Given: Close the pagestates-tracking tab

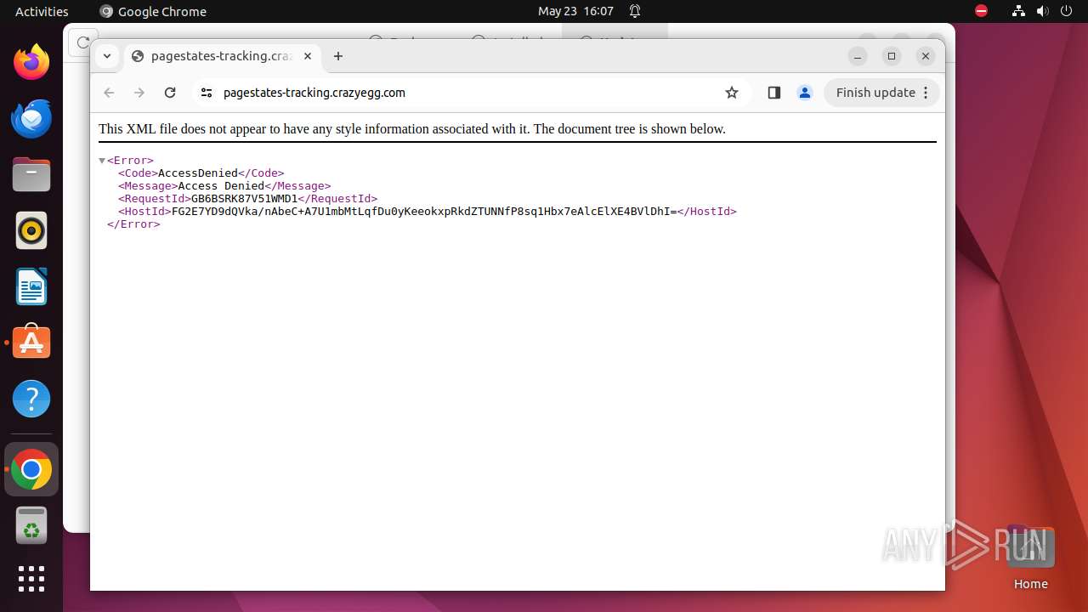Looking at the screenshot, I should pyautogui.click(x=308, y=56).
